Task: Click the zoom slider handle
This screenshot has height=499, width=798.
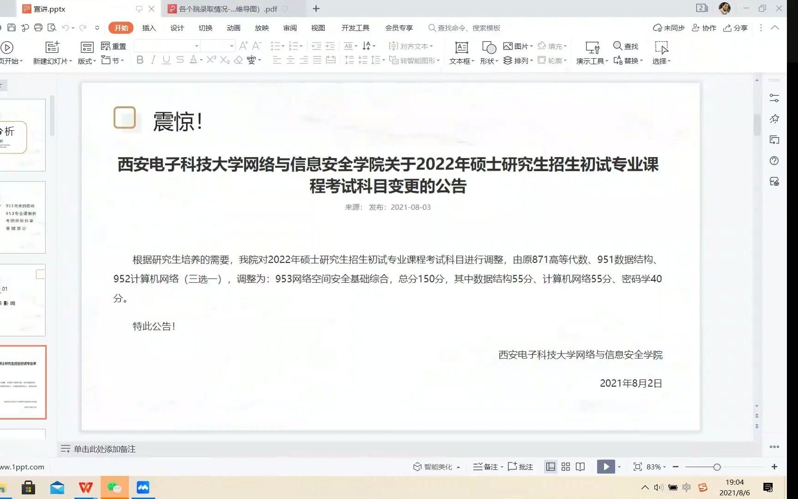Action: click(x=717, y=467)
